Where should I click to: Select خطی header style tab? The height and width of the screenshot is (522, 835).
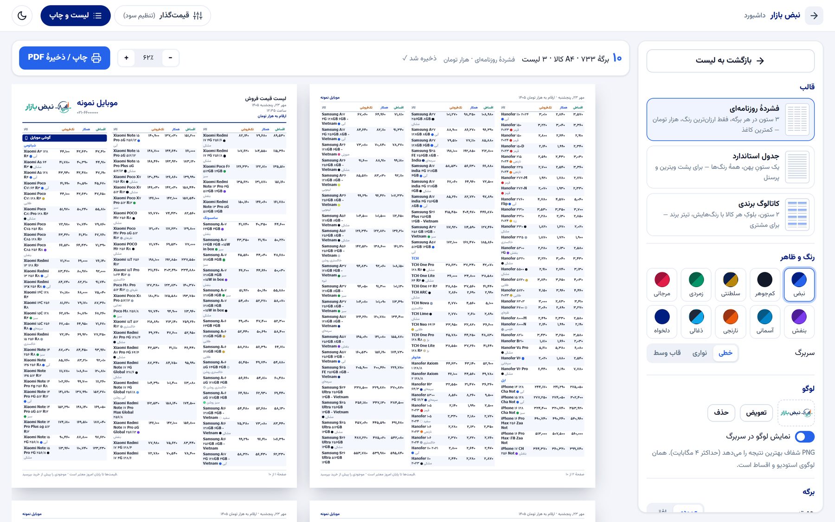(x=726, y=353)
